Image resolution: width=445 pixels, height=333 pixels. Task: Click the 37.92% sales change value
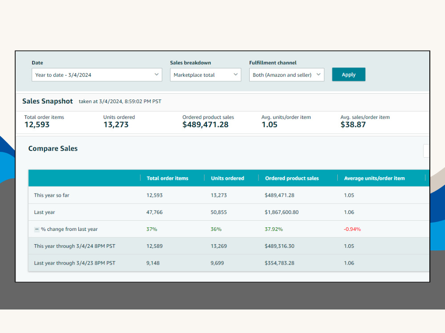[274, 229]
